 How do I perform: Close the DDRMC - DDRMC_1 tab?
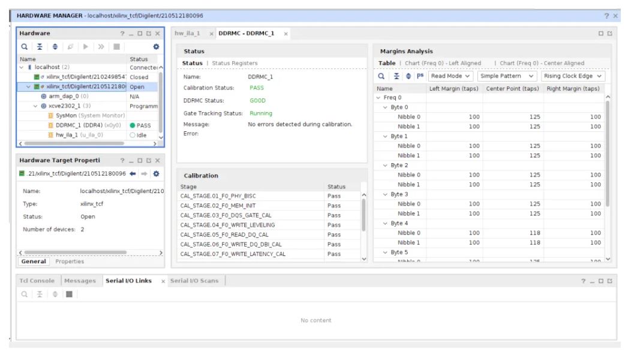286,34
